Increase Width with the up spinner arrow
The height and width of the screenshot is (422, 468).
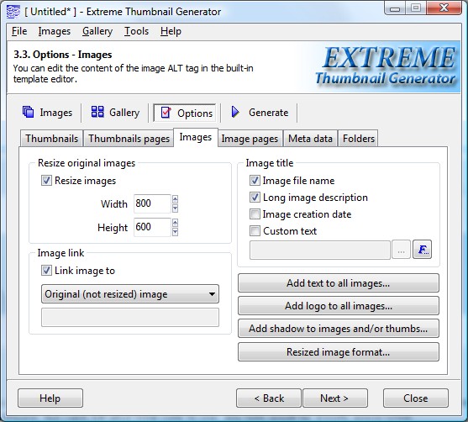[x=176, y=199]
